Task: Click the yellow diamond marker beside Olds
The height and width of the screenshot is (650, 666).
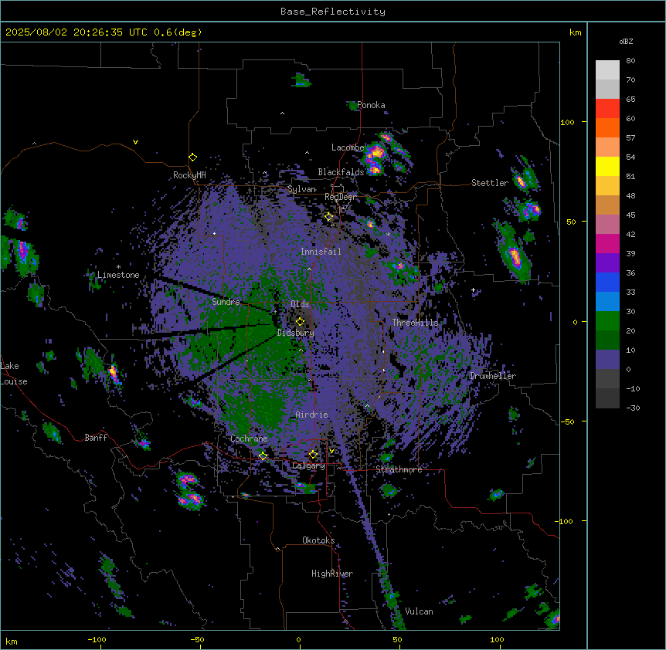Action: click(x=301, y=321)
